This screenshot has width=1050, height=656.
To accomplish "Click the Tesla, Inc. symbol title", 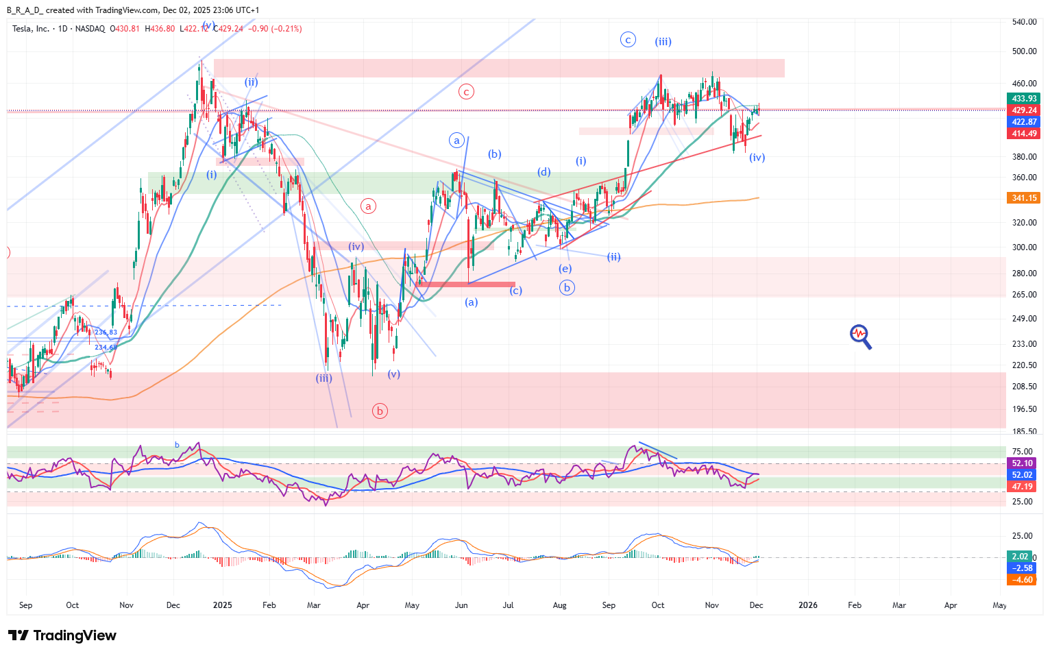I will click(31, 29).
